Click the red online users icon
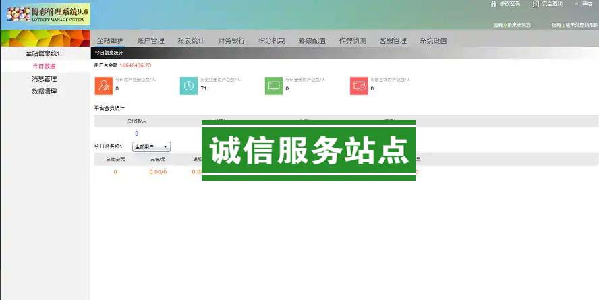 coord(359,86)
